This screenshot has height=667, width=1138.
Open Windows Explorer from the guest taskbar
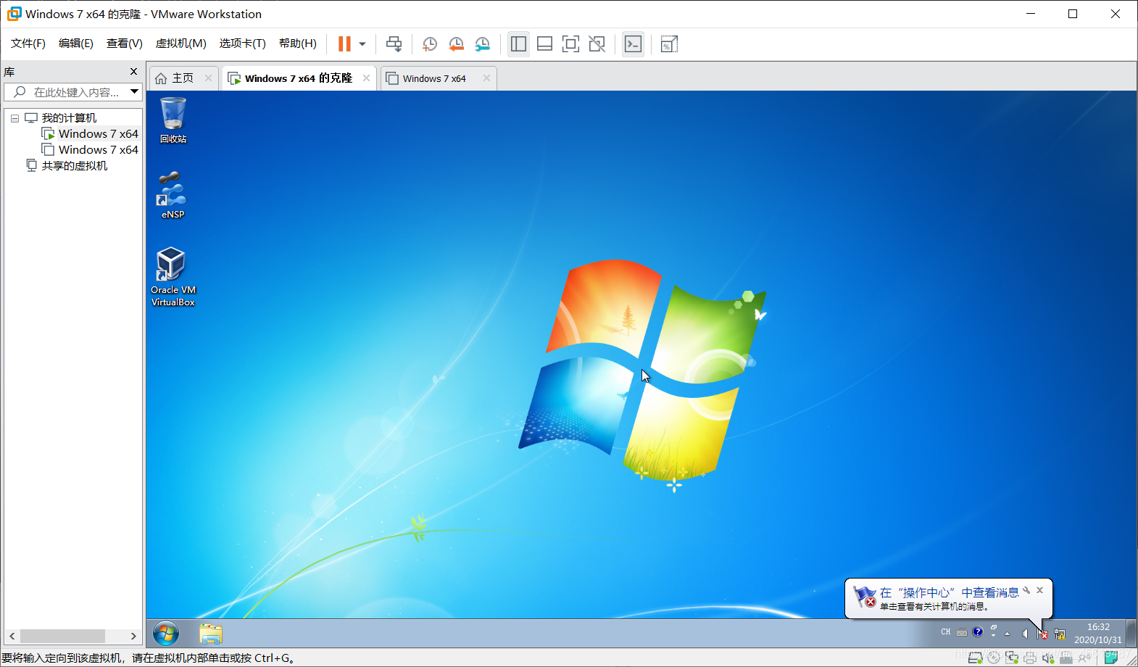click(x=211, y=634)
